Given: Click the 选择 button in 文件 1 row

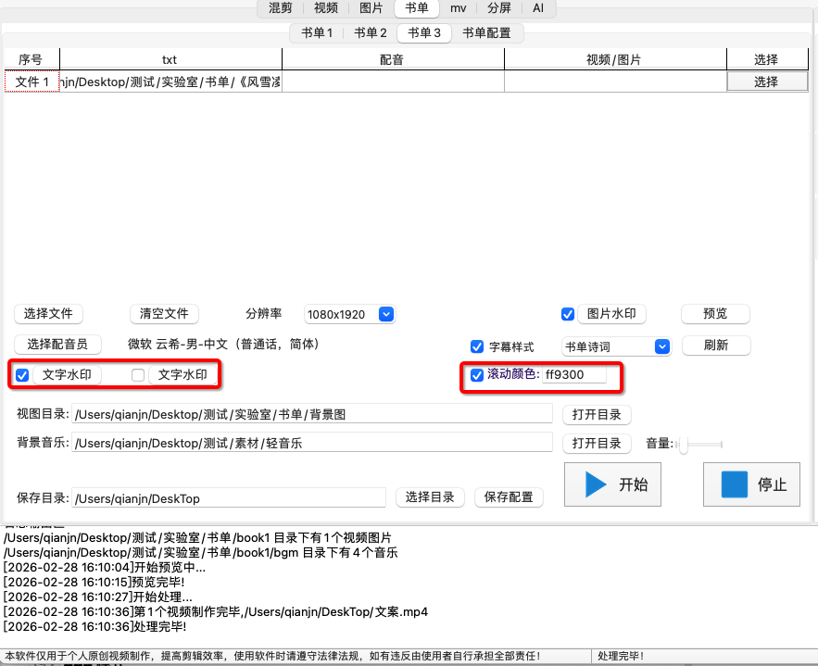Looking at the screenshot, I should click(765, 82).
